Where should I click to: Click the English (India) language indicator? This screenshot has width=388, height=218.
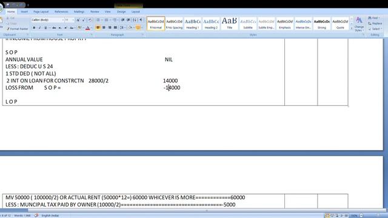[x=50, y=216]
